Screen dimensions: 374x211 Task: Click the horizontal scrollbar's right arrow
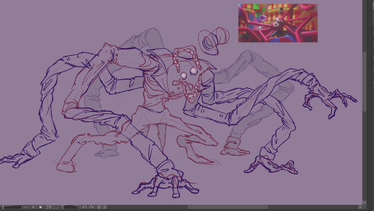360,207
